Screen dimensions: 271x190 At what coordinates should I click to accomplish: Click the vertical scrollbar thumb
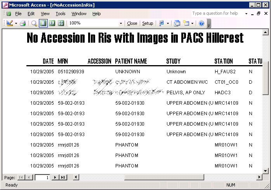266,78
